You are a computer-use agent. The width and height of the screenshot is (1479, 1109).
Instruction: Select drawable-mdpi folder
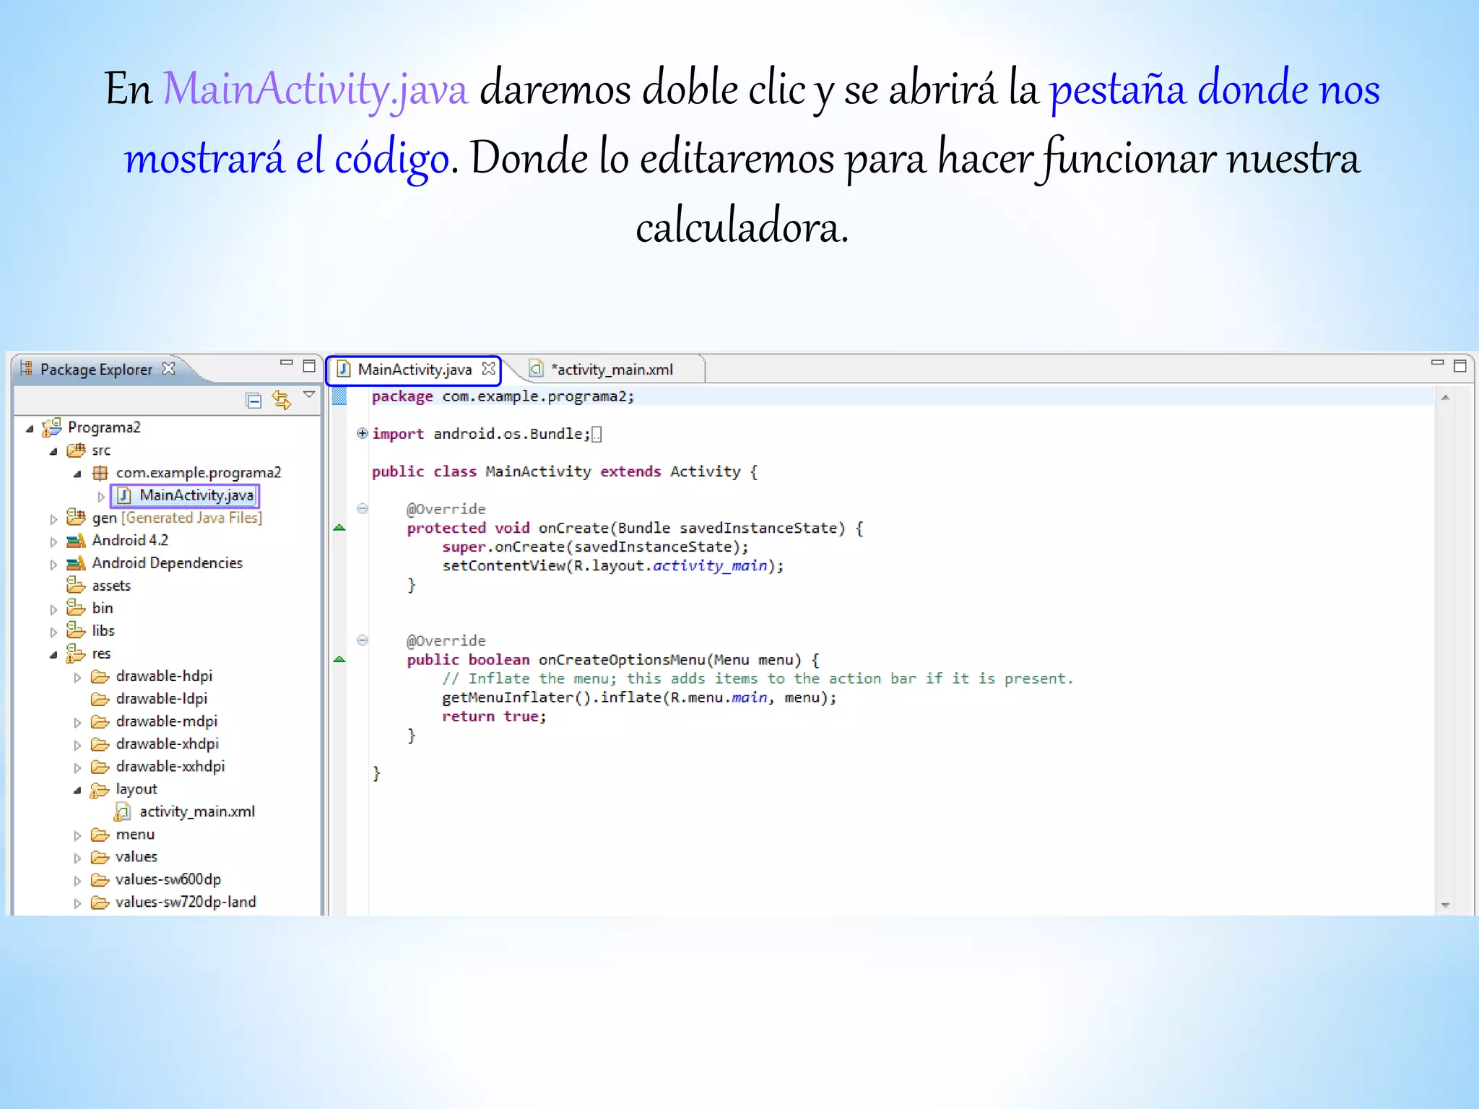[x=154, y=721]
